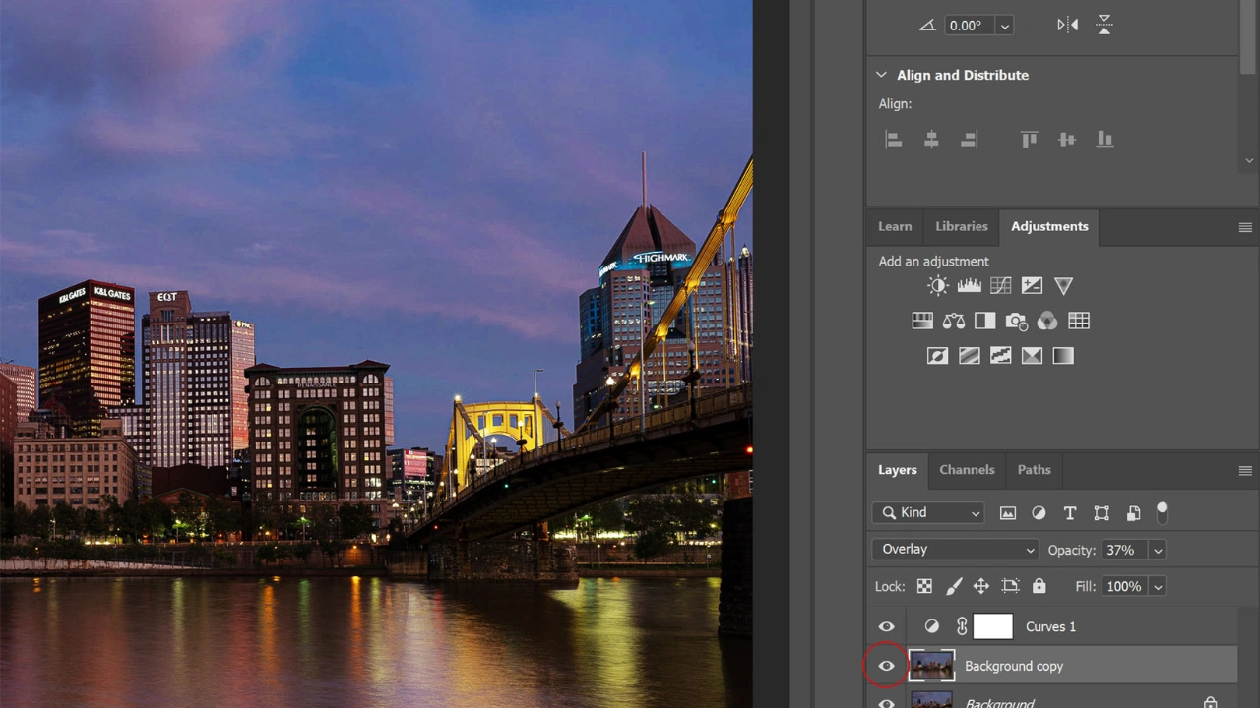Lock transparent pixels on the layer
The width and height of the screenshot is (1260, 708).
[924, 587]
